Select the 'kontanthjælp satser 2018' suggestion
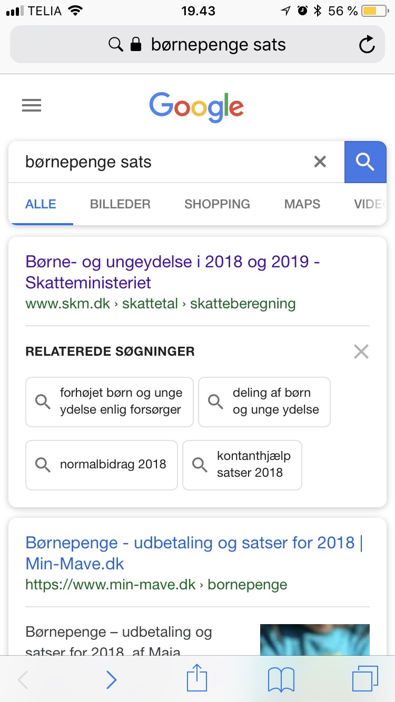Viewport: 395px width, 702px height. [242, 465]
